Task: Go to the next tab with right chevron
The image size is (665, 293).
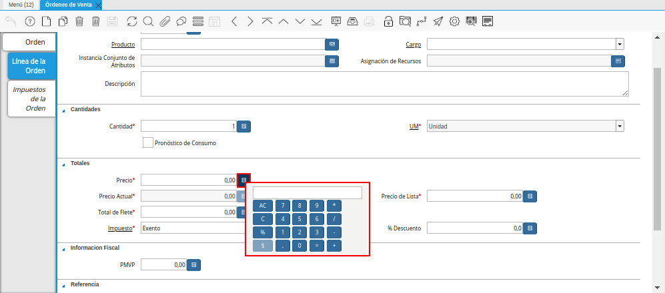Action: (x=250, y=21)
